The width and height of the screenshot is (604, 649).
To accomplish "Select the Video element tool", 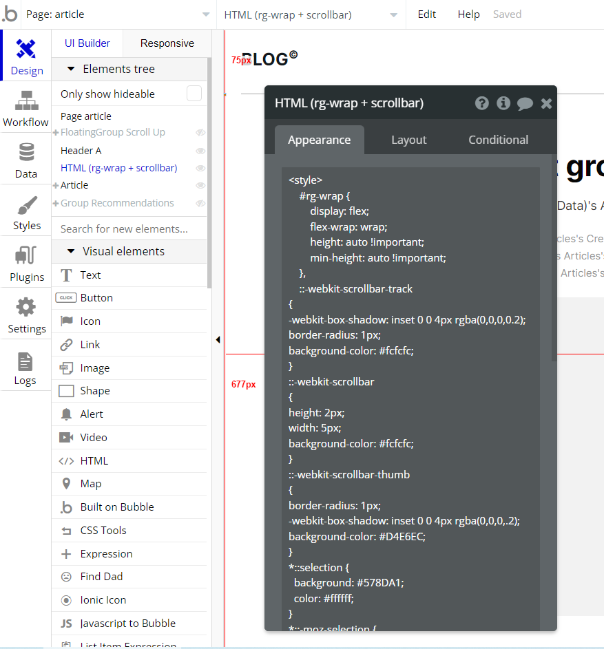I will click(129, 438).
